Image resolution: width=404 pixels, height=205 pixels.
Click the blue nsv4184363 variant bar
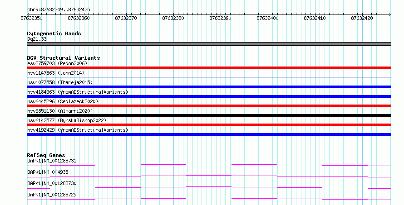(x=209, y=96)
